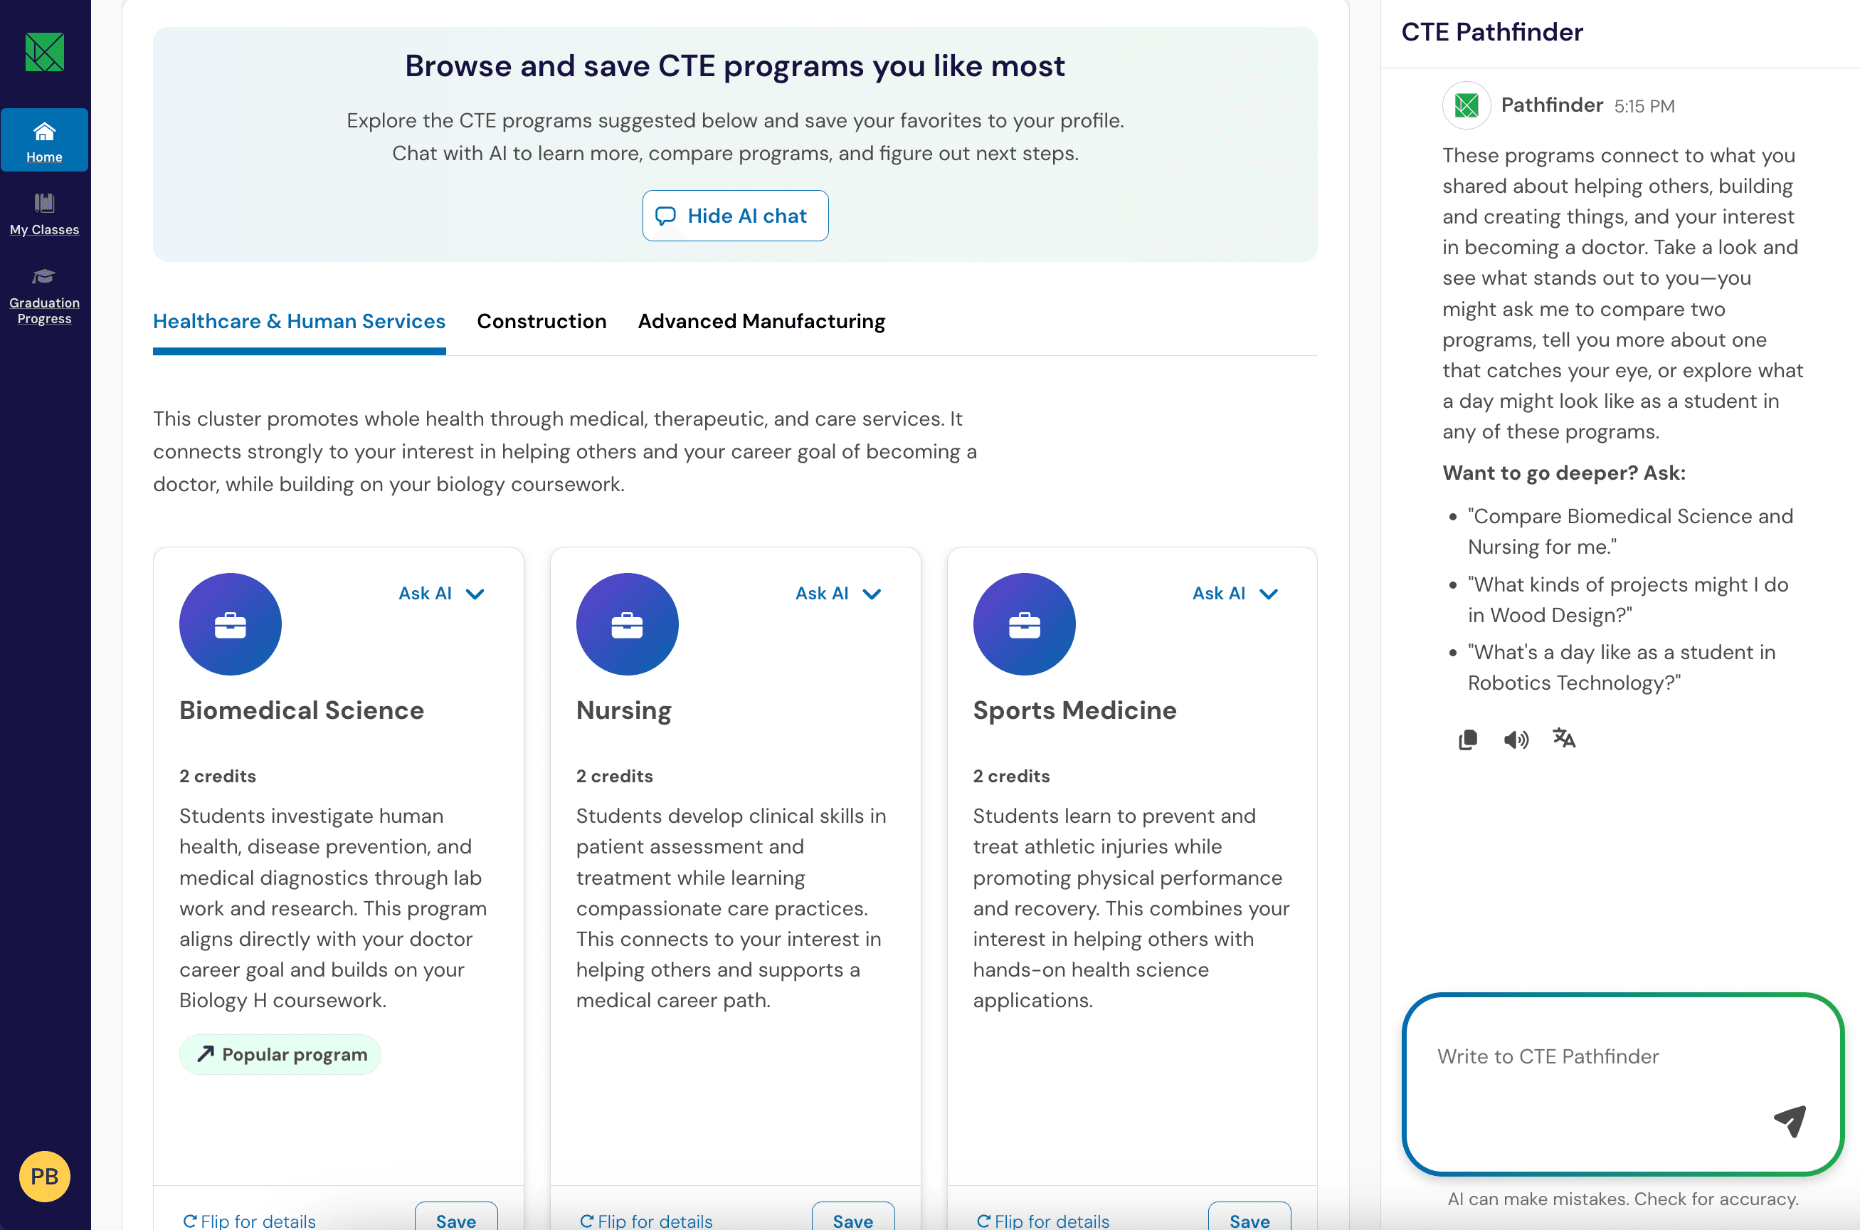This screenshot has height=1230, width=1860.
Task: Switch to the Advanced Manufacturing tab
Action: (x=761, y=322)
